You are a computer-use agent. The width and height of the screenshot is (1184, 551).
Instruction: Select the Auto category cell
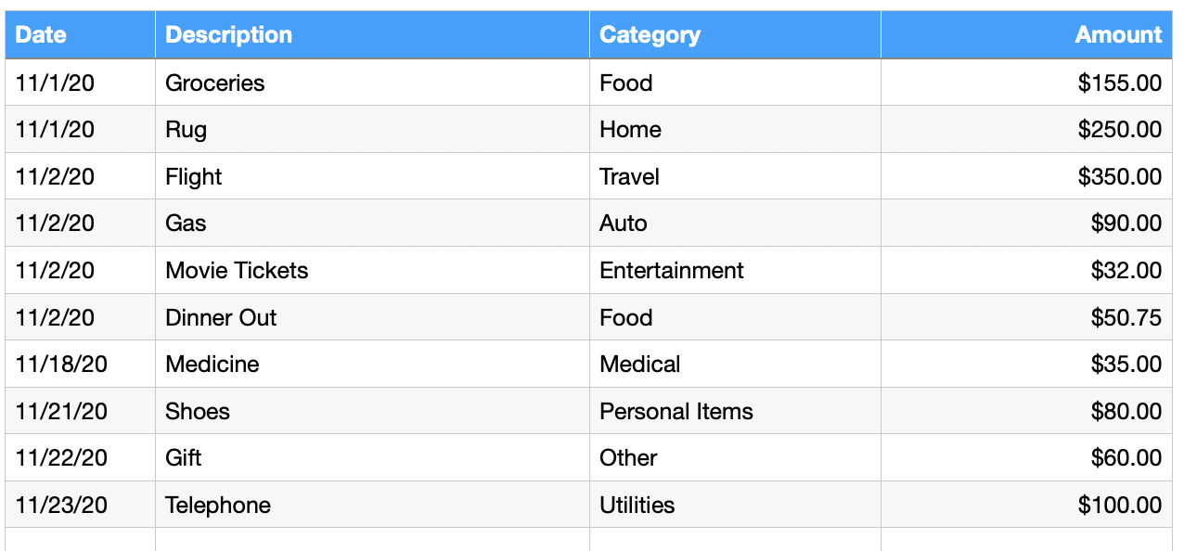point(624,224)
